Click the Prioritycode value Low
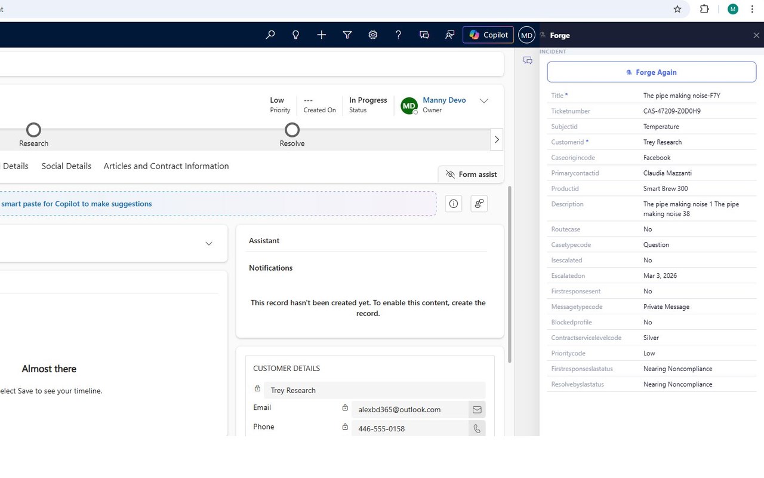The height and width of the screenshot is (478, 764). (649, 354)
